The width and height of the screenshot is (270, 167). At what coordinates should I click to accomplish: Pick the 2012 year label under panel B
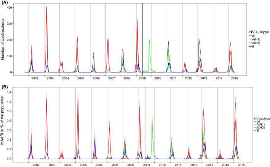[x=194, y=165]
